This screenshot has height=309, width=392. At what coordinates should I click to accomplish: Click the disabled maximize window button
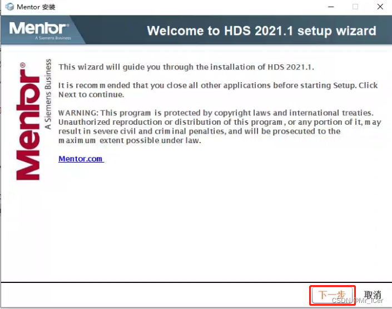coord(355,7)
